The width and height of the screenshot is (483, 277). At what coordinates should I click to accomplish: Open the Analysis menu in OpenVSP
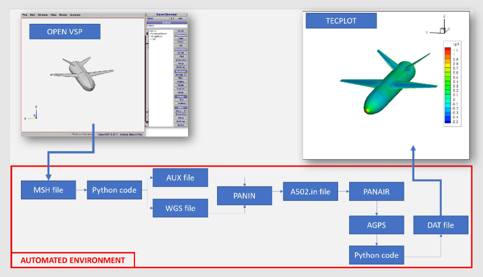(x=75, y=15)
